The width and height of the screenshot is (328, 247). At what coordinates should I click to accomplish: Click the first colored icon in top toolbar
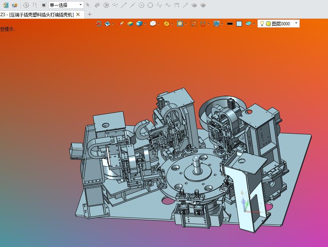(x=6, y=5)
